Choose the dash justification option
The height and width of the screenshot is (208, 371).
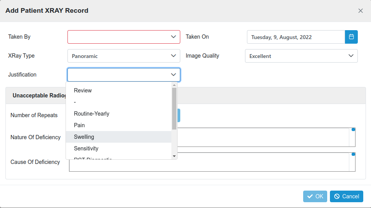coord(75,102)
